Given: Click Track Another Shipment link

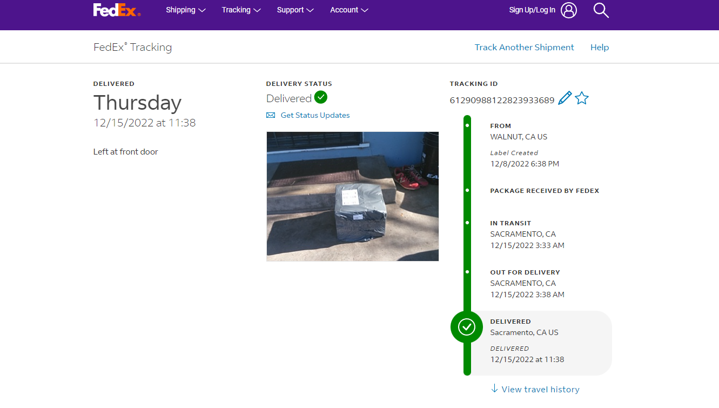Looking at the screenshot, I should pos(524,48).
